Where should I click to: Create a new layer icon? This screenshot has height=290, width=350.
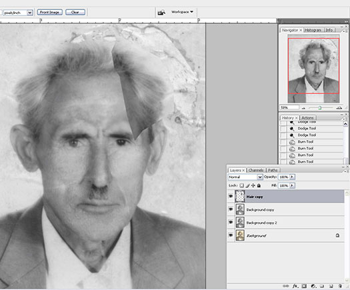pyautogui.click(x=331, y=286)
